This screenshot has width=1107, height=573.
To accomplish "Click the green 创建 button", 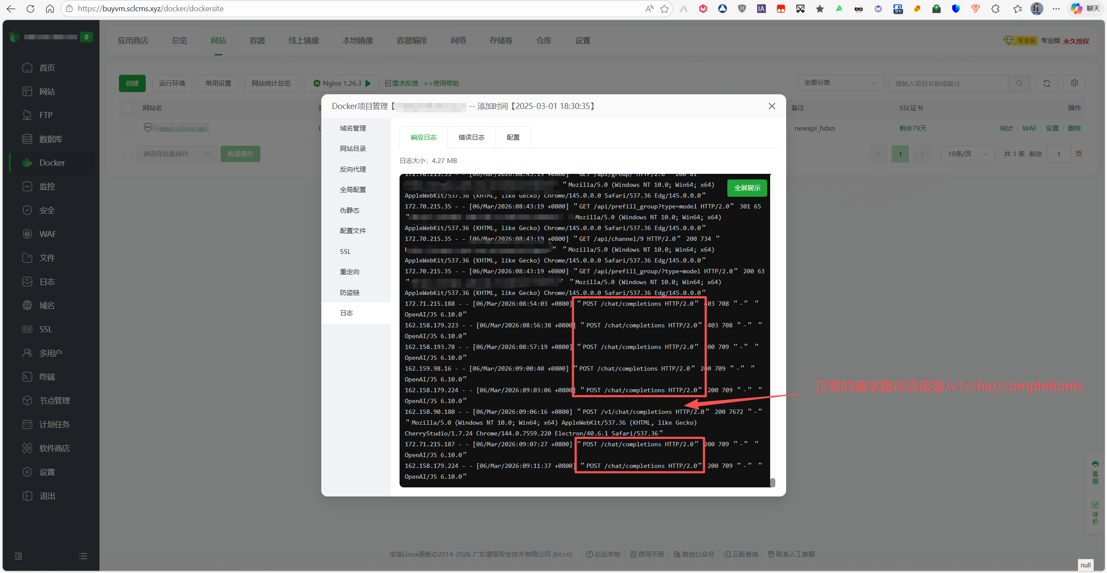I will point(132,83).
